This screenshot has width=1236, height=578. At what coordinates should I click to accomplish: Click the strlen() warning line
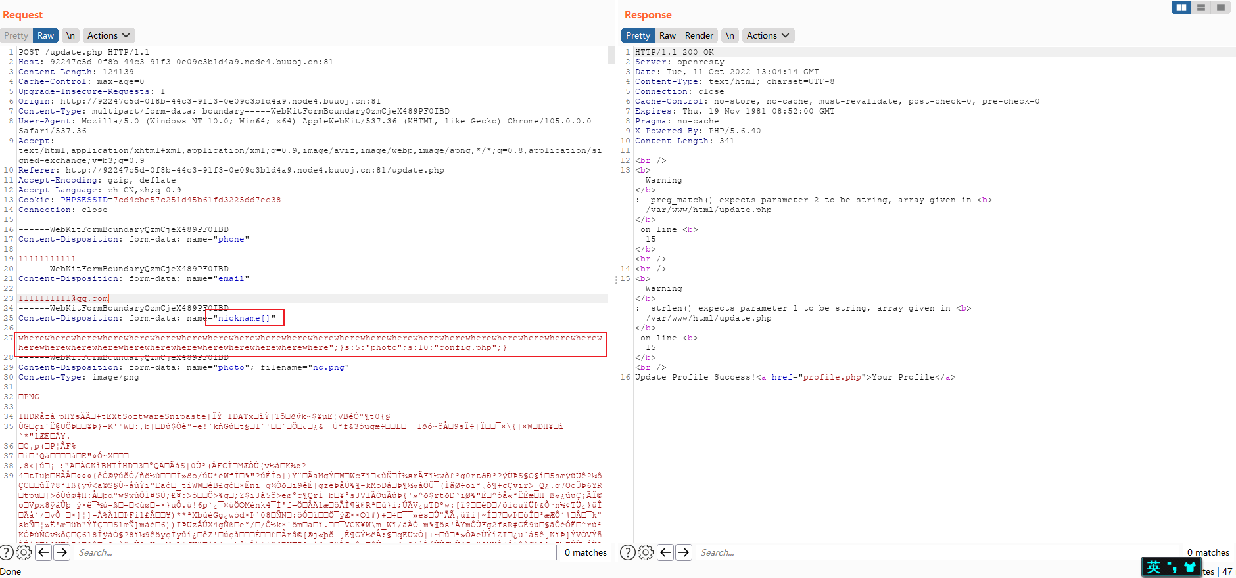(803, 308)
